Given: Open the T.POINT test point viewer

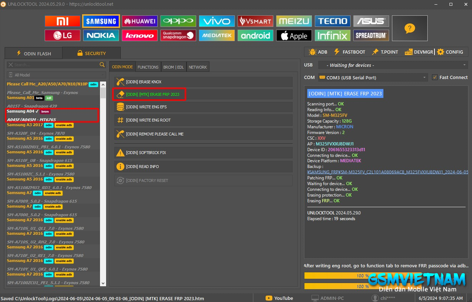Looking at the screenshot, I should pyautogui.click(x=385, y=52).
